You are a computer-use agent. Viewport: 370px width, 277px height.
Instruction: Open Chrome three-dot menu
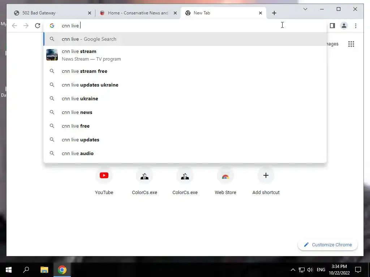click(356, 26)
